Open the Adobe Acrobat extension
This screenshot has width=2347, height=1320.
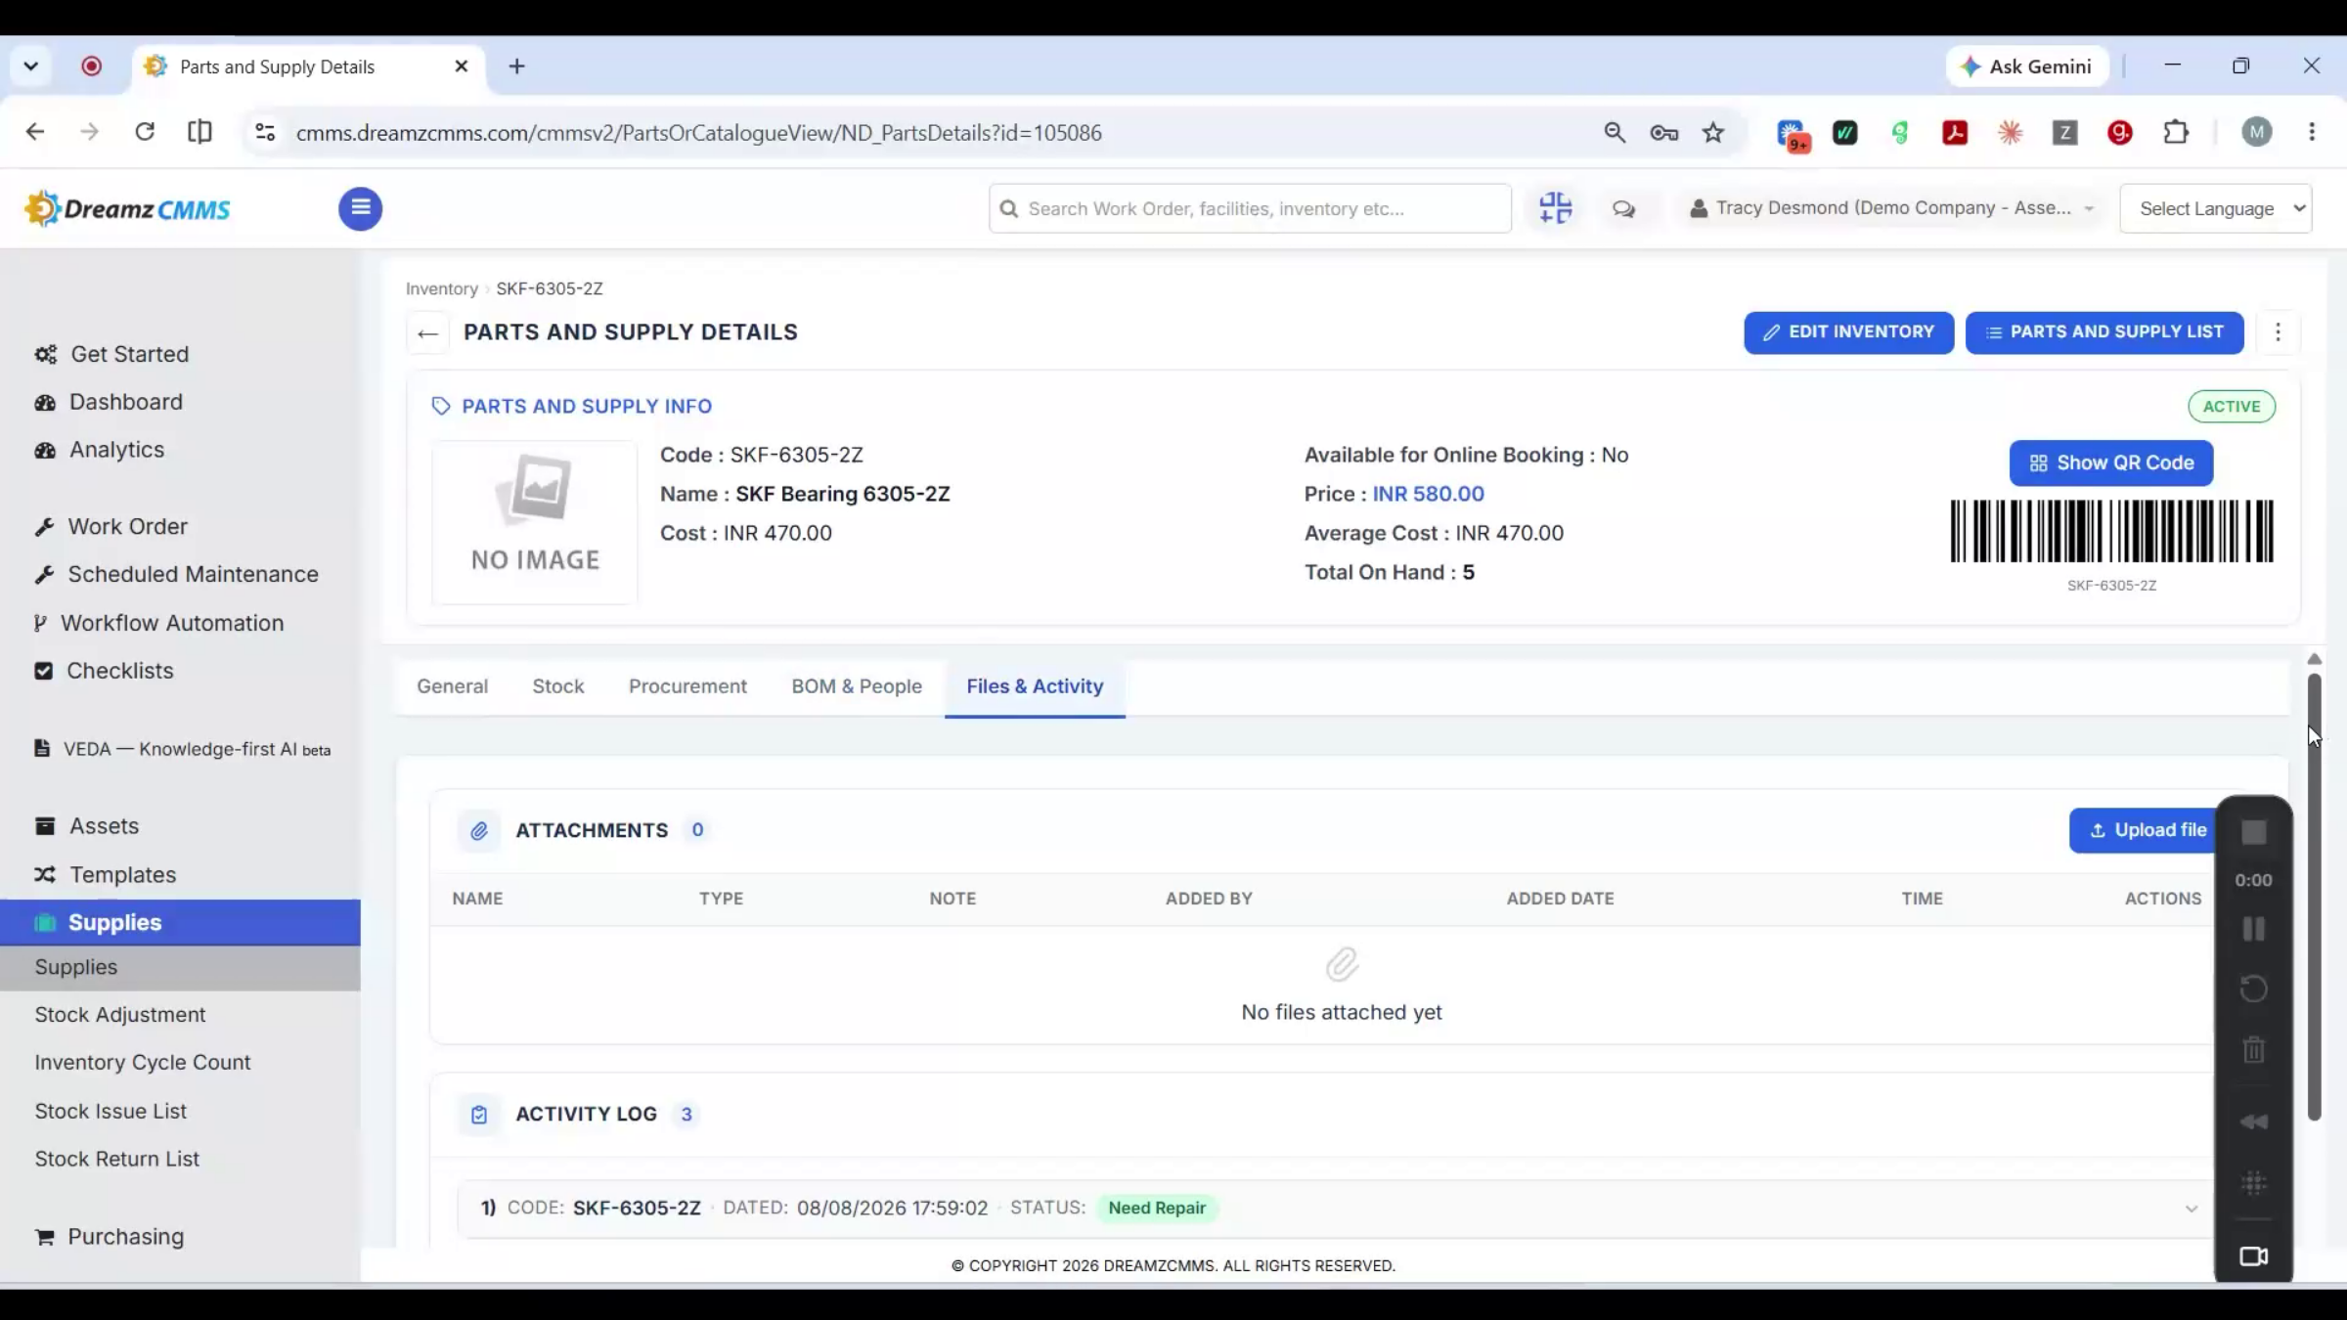pos(1955,133)
